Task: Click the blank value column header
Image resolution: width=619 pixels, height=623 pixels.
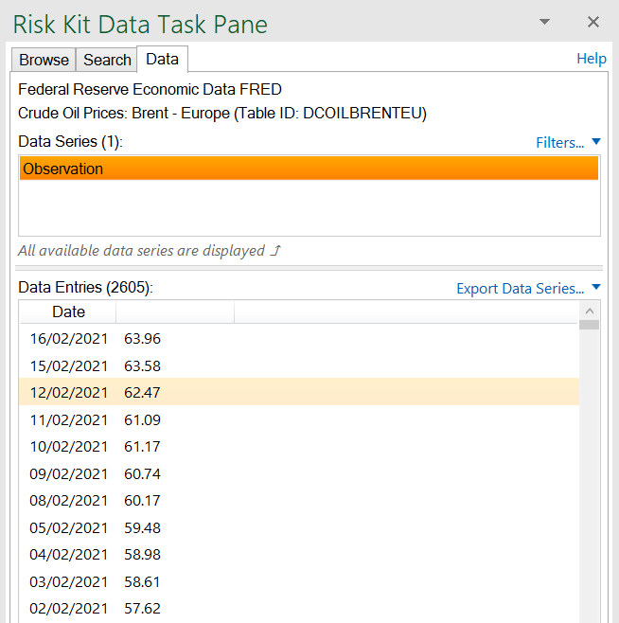Action: click(x=175, y=311)
